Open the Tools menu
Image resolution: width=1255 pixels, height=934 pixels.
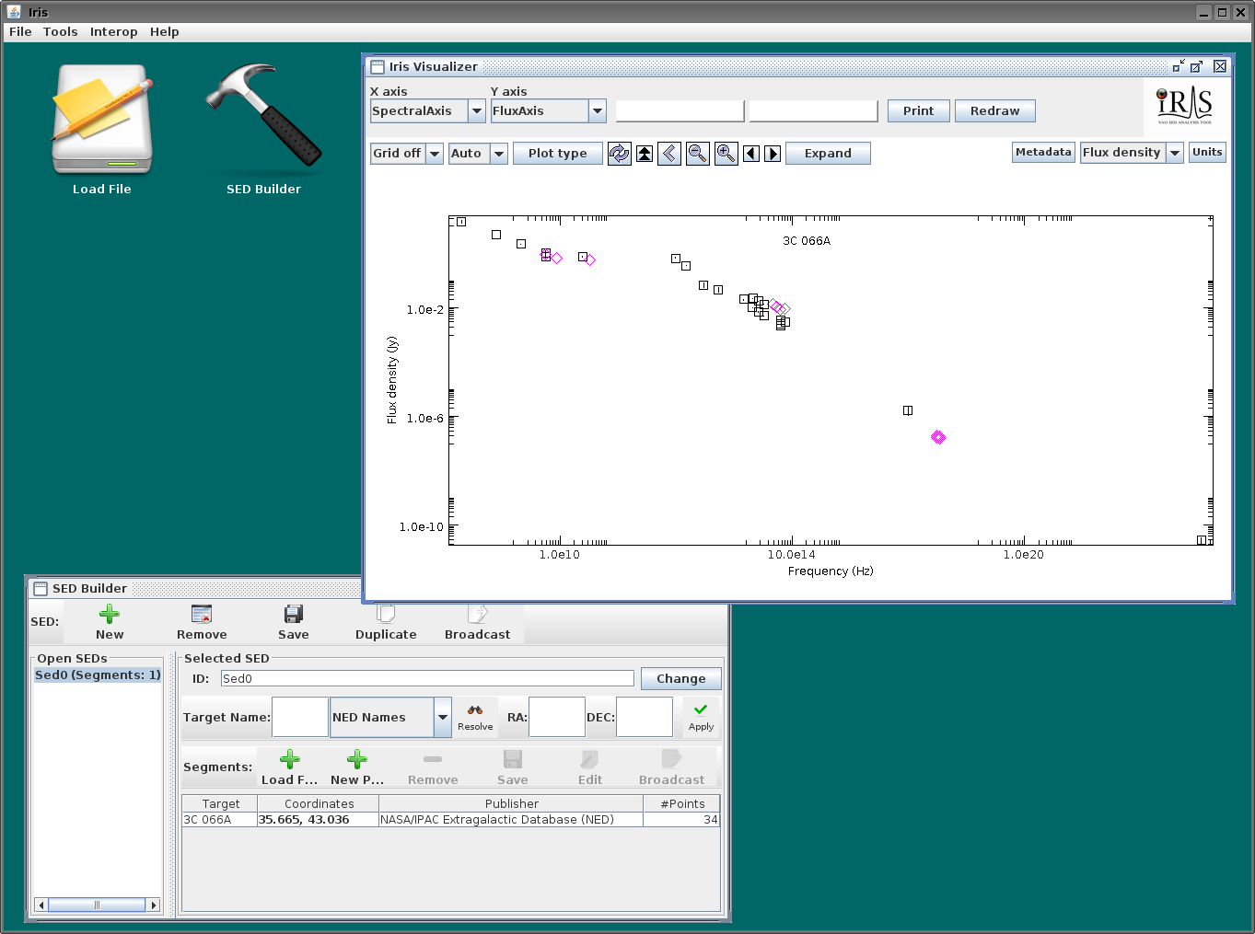pyautogui.click(x=61, y=31)
